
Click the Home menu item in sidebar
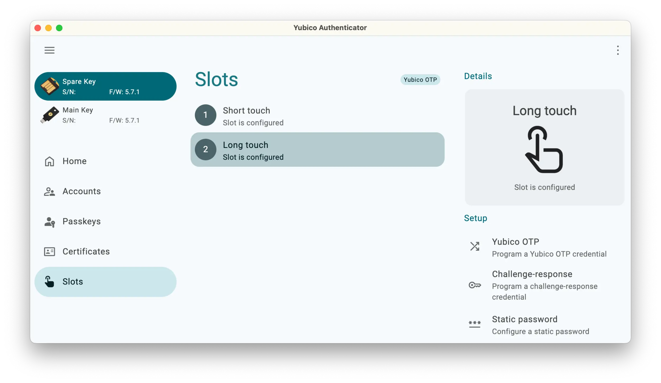74,161
